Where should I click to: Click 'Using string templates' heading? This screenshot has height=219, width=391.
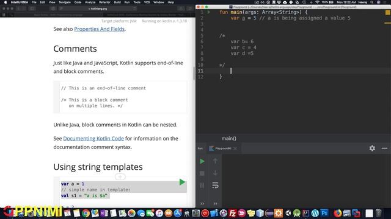tap(98, 167)
